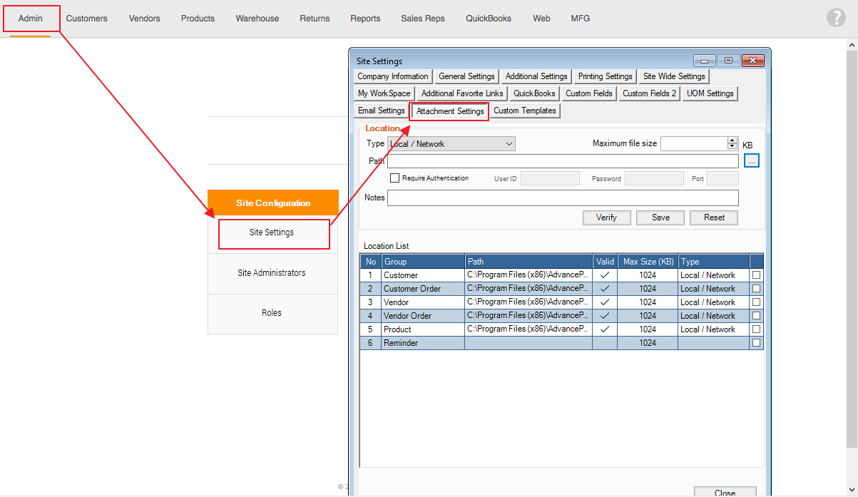Click the help question mark icon
Image resolution: width=858 pixels, height=497 pixels.
click(x=836, y=19)
